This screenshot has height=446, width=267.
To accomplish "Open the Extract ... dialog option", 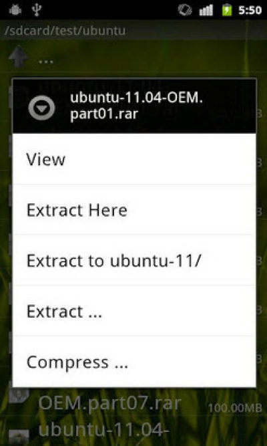I will pyautogui.click(x=134, y=311).
